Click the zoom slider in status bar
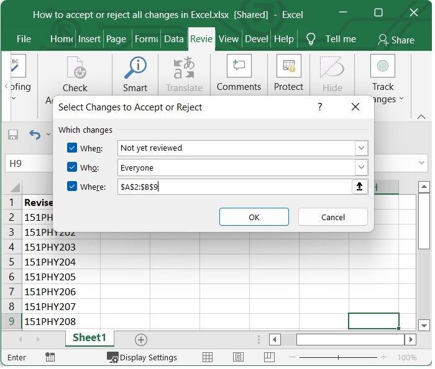The image size is (435, 369). tap(339, 357)
